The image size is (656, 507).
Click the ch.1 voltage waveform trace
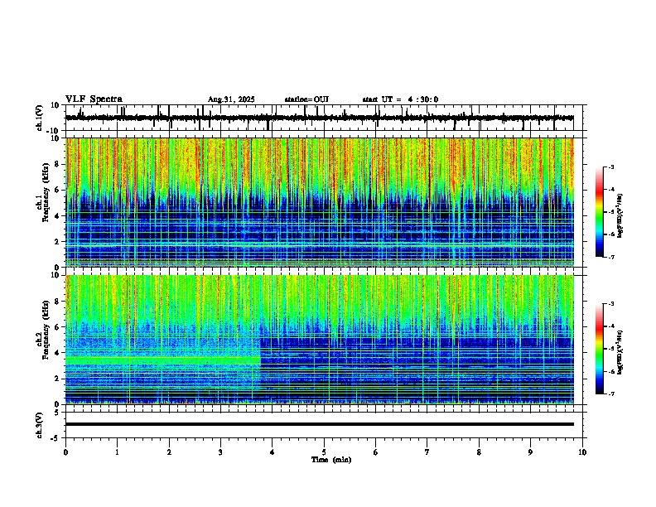coord(319,118)
